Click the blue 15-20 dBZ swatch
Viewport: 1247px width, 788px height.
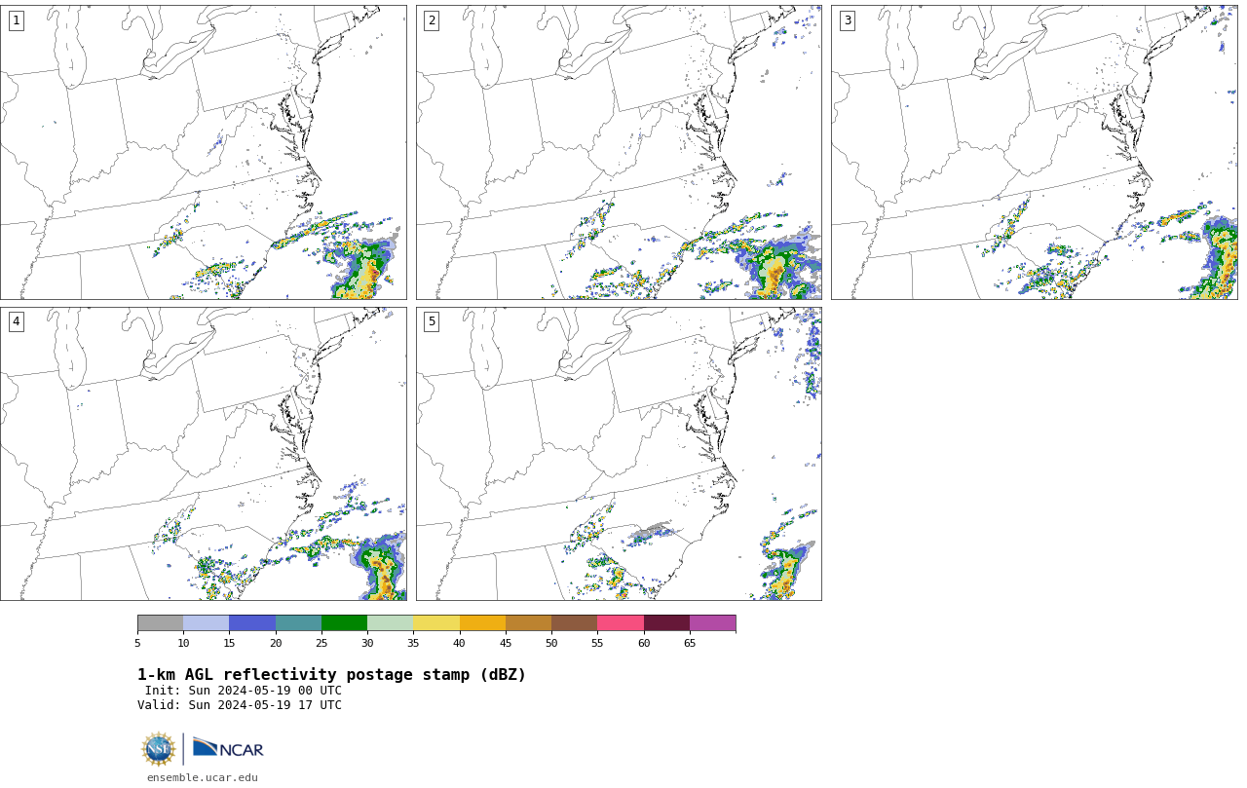click(252, 623)
